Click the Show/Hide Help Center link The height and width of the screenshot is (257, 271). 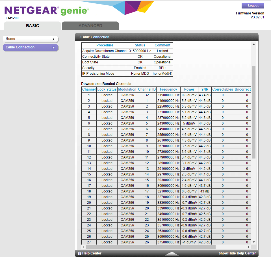[237, 253]
